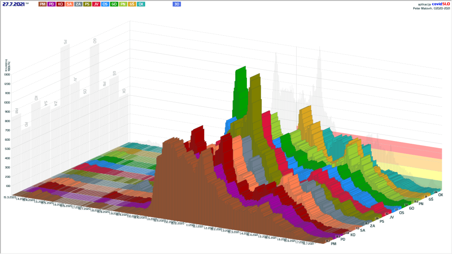The width and height of the screenshot is (452, 254).
Task: Click the light green PN legend button
Action: coord(123,4)
